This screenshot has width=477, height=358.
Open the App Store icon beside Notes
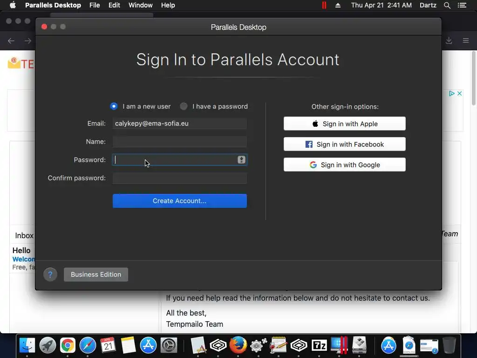click(x=148, y=345)
